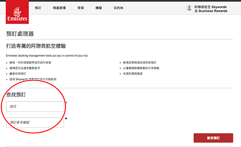Open the 管理 menu
This screenshot has height=147, width=241.
(x=81, y=8)
